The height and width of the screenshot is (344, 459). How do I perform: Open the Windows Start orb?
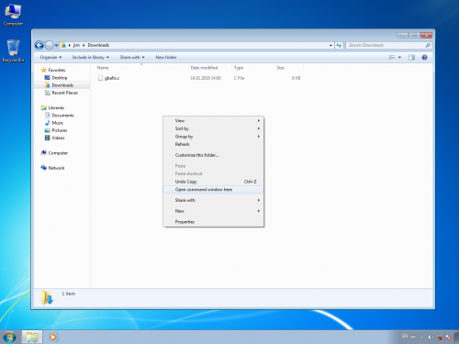point(9,337)
